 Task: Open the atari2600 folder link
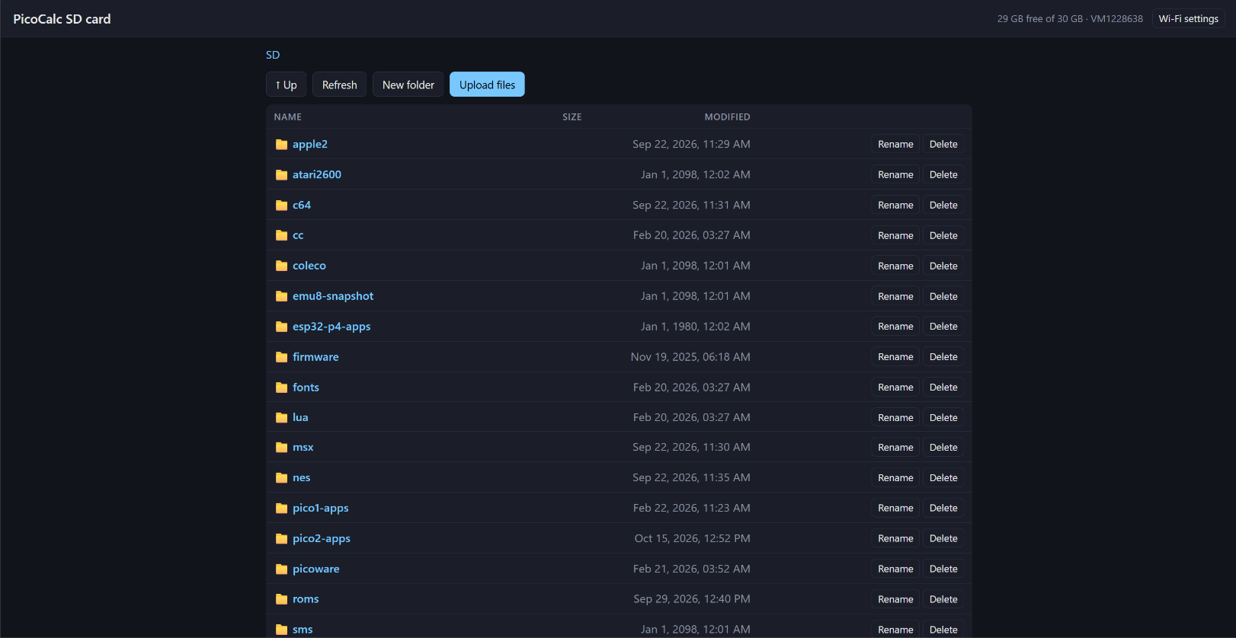317,174
